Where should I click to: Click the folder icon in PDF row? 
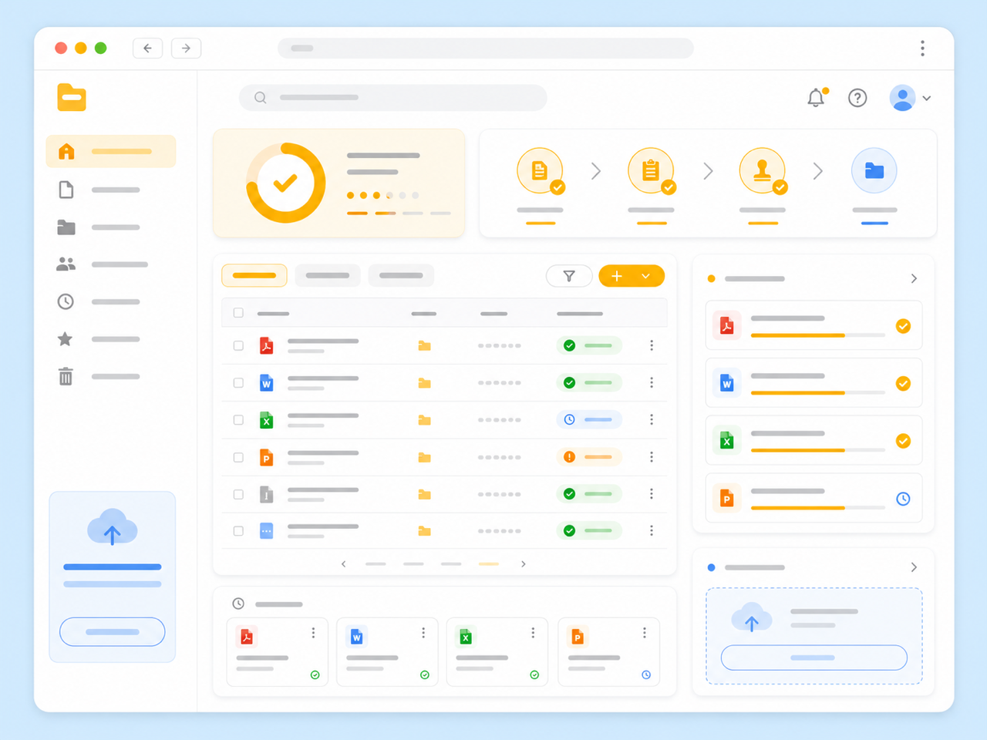424,345
